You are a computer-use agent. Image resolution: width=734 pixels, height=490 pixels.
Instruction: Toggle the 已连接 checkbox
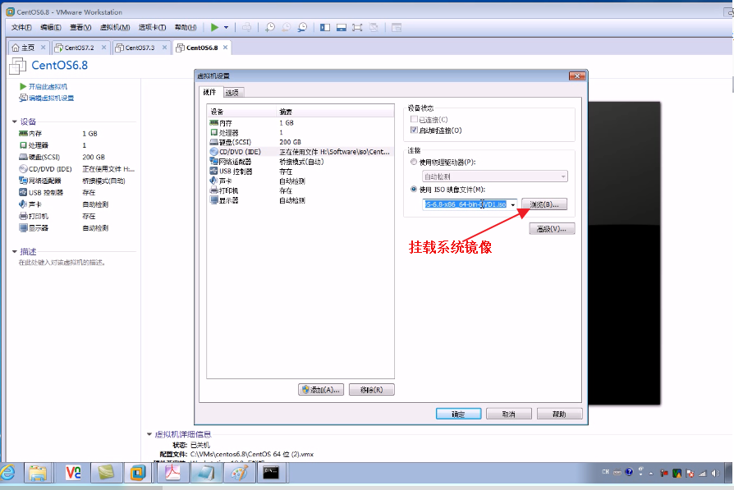tap(414, 119)
